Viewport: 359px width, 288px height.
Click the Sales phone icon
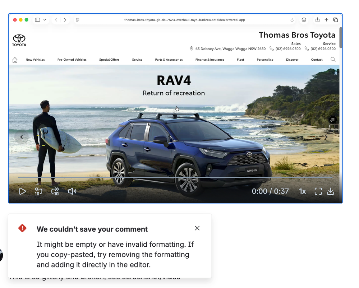click(272, 48)
